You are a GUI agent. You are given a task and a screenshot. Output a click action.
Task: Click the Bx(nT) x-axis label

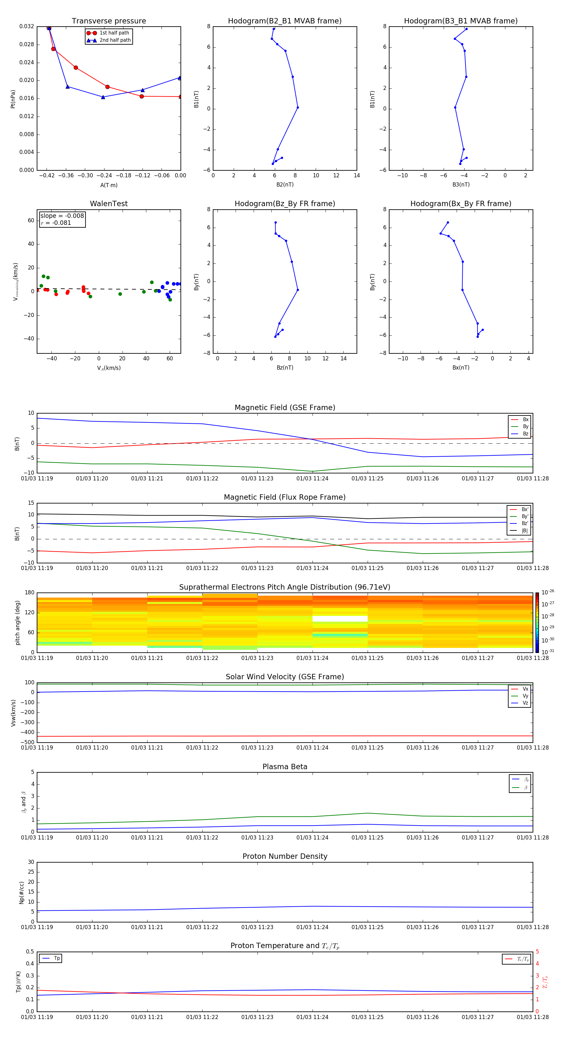tap(461, 368)
